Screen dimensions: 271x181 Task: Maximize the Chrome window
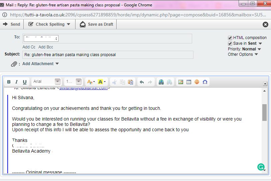point(253,3)
